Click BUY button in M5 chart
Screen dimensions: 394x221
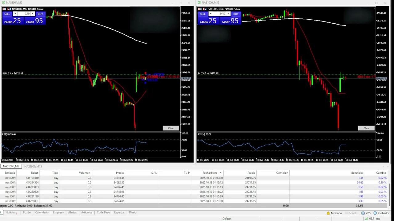tap(40, 14)
